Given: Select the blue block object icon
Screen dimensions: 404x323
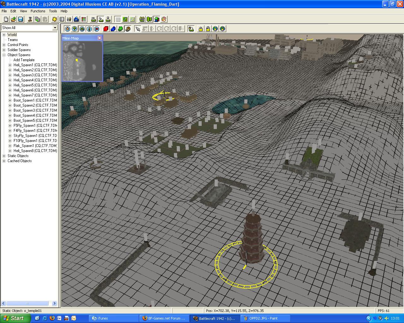Looking at the screenshot, I should (x=113, y=29).
